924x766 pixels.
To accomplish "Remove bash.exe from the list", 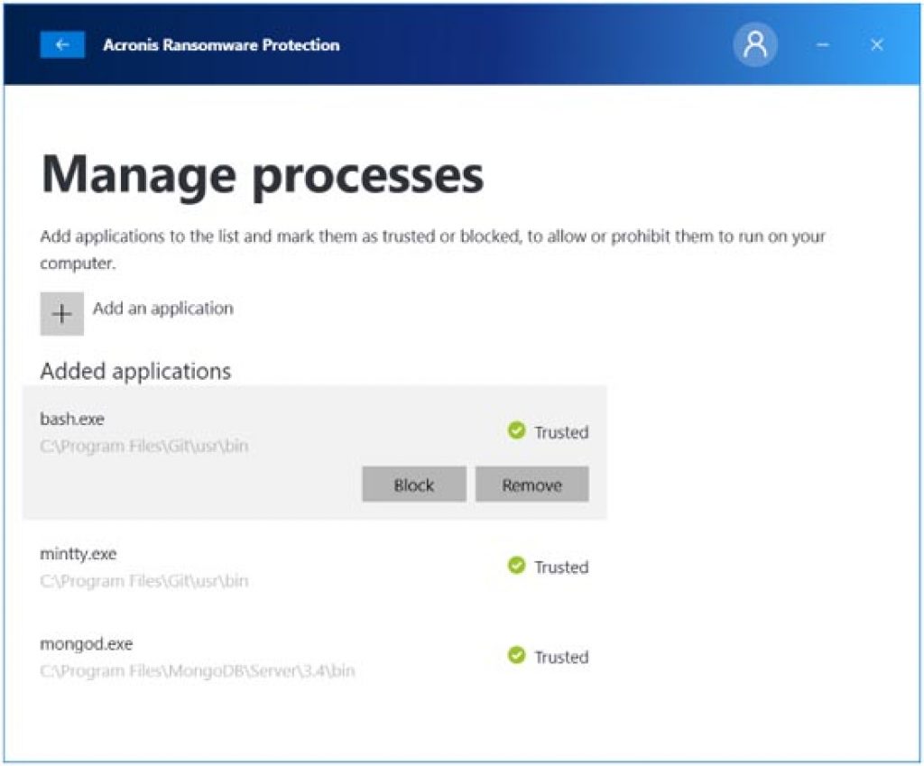I will coord(531,485).
